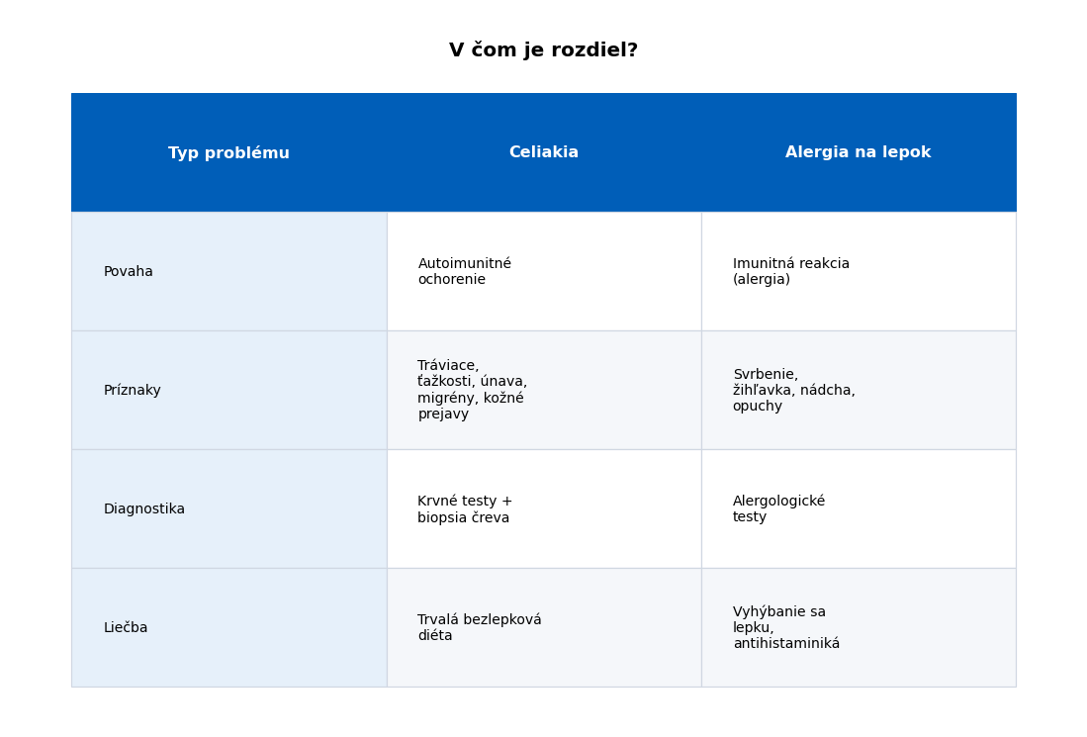Click the 'Liečba' row label
The image size is (1087, 737).
tap(126, 628)
